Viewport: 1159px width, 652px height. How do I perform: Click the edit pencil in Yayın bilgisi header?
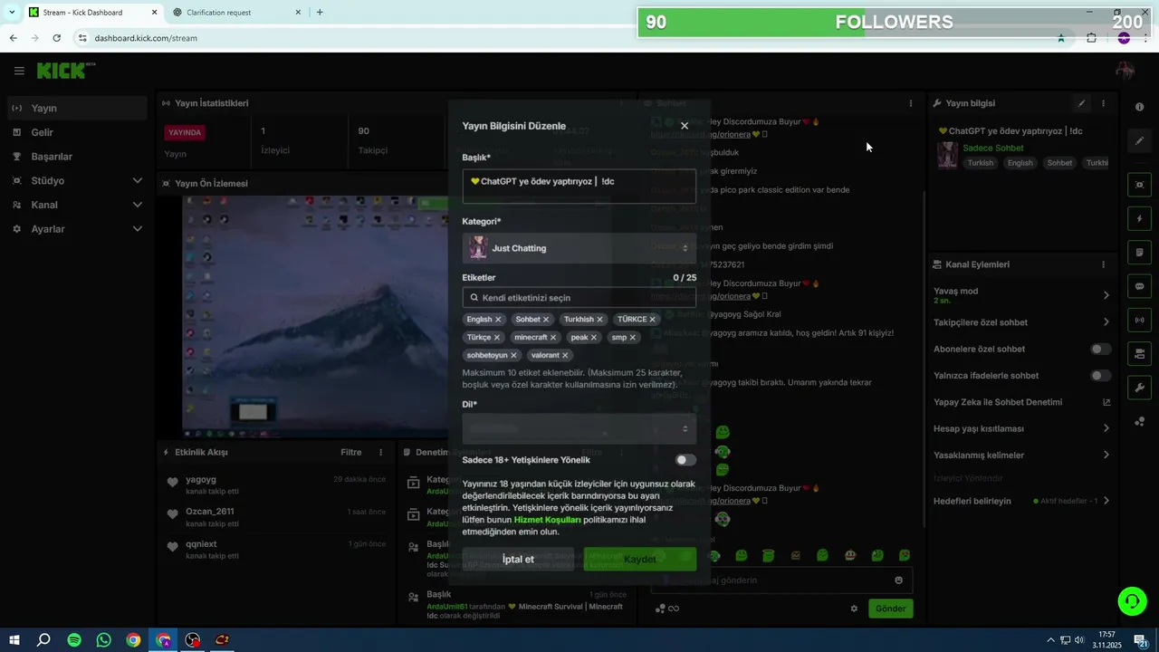tap(1081, 103)
